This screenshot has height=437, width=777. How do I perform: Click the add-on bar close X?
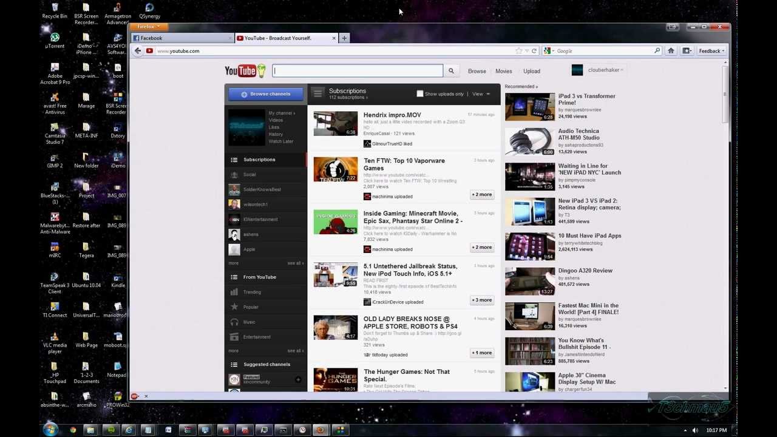pos(146,396)
